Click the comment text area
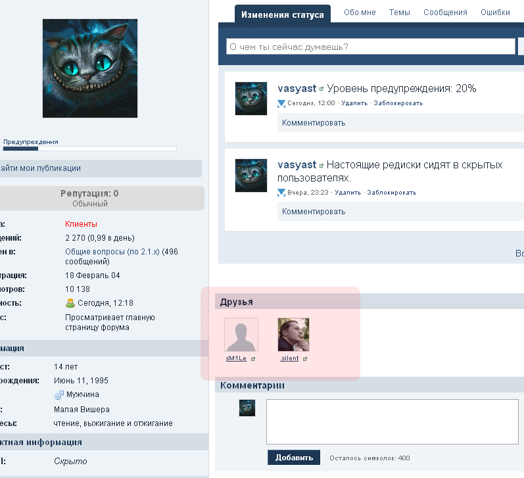Viewport: 524px width, 478px height. coord(393,422)
